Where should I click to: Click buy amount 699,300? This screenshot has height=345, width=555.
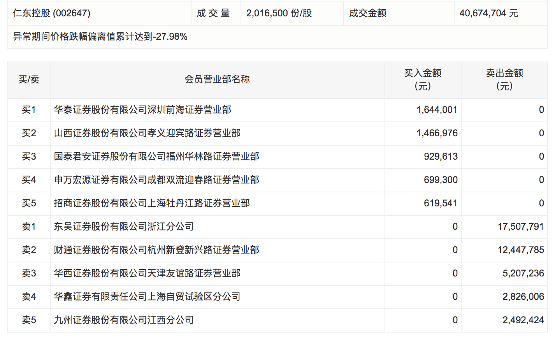point(441,180)
